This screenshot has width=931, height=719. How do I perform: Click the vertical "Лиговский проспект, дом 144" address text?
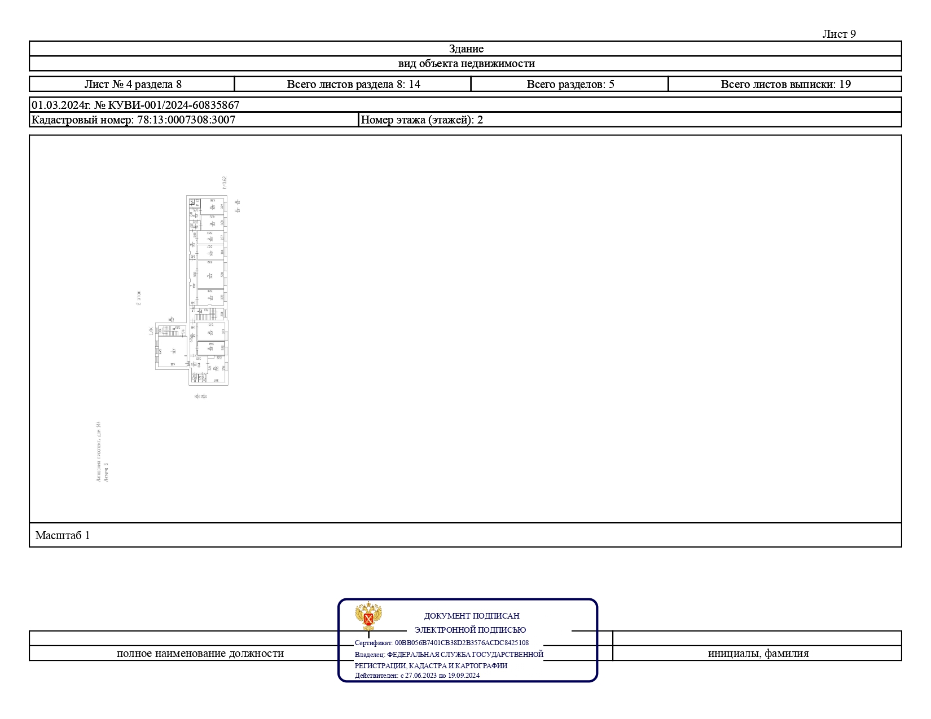[x=99, y=451]
